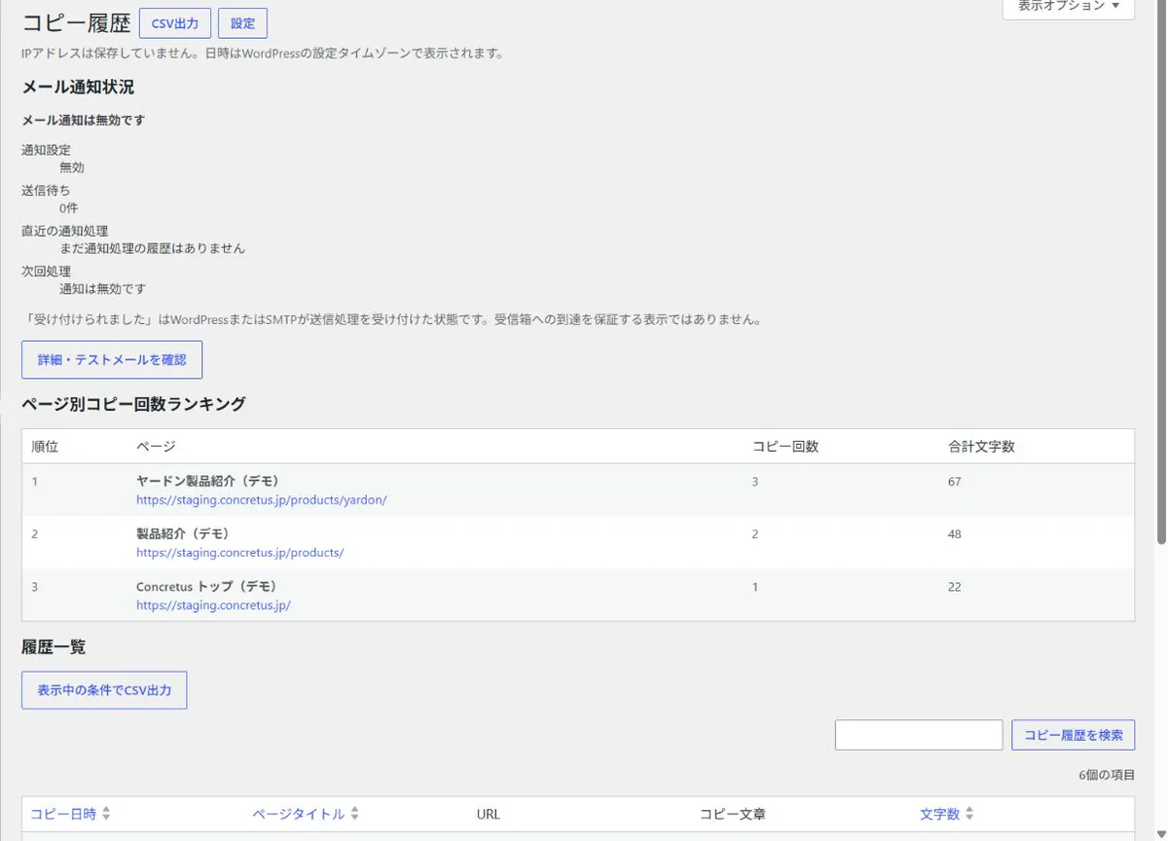Click the ページ別コピー回数ランキング heading
1168x841 pixels.
tap(133, 403)
